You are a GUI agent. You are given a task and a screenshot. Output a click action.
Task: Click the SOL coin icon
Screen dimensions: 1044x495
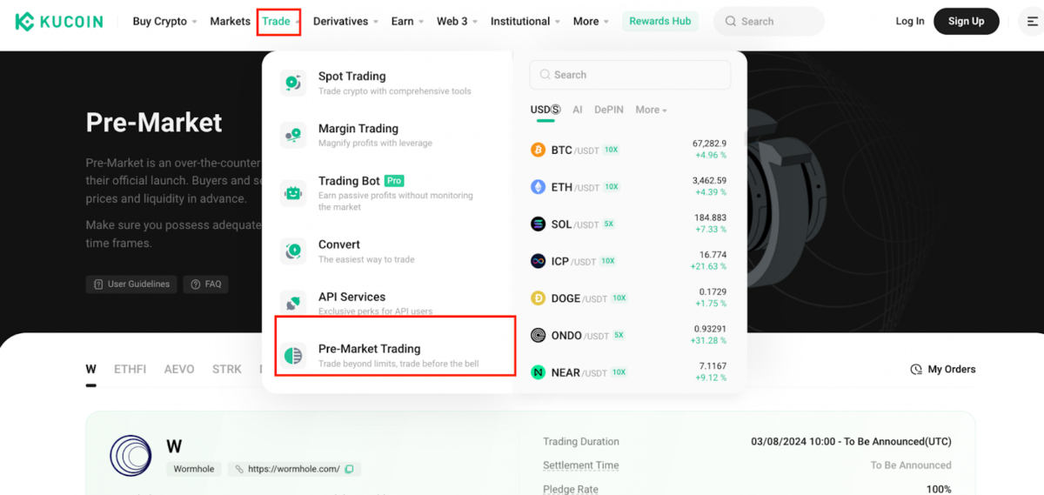(538, 224)
